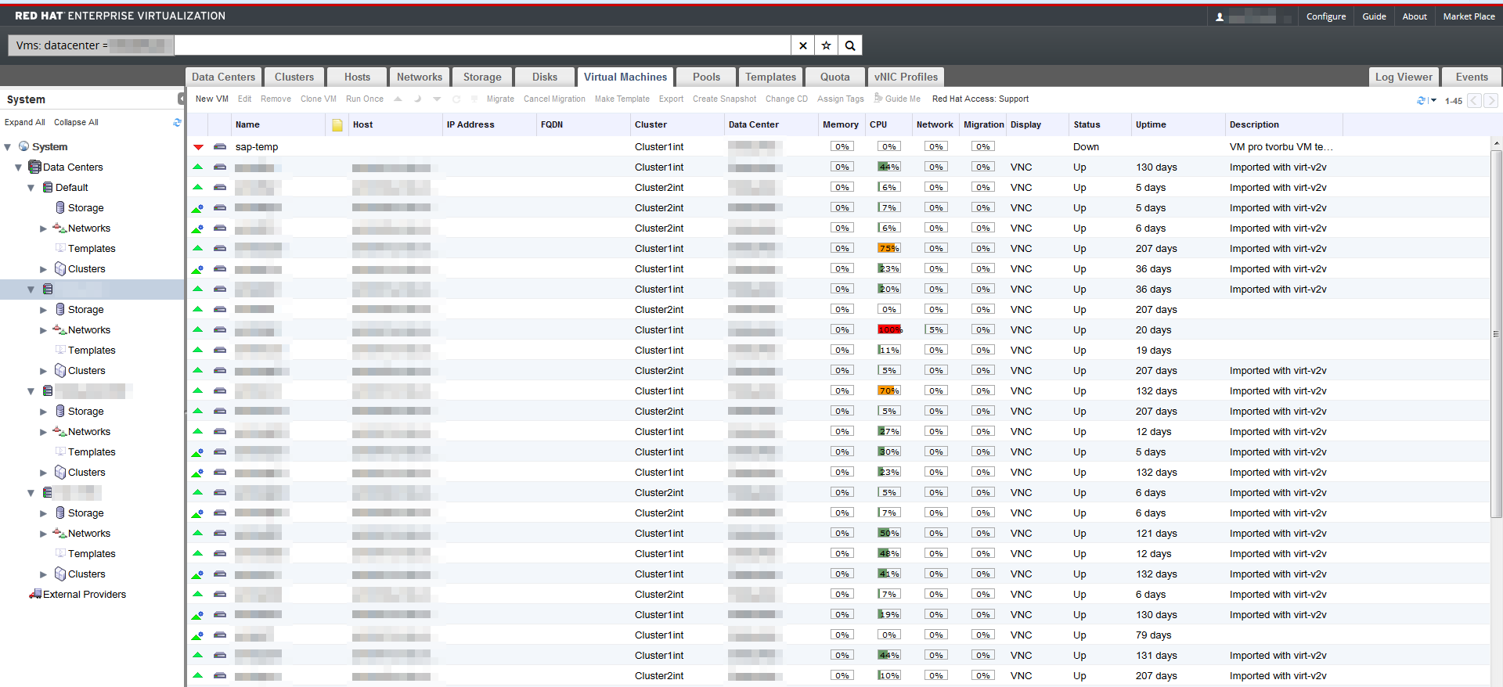Image resolution: width=1503 pixels, height=687 pixels.
Task: Collapse the System root tree node
Action: point(8,147)
